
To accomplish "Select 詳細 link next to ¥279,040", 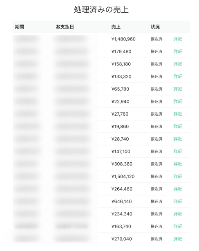I will (178, 239).
